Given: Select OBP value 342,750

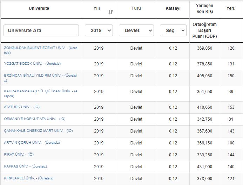Looking at the screenshot, I should (x=204, y=119).
